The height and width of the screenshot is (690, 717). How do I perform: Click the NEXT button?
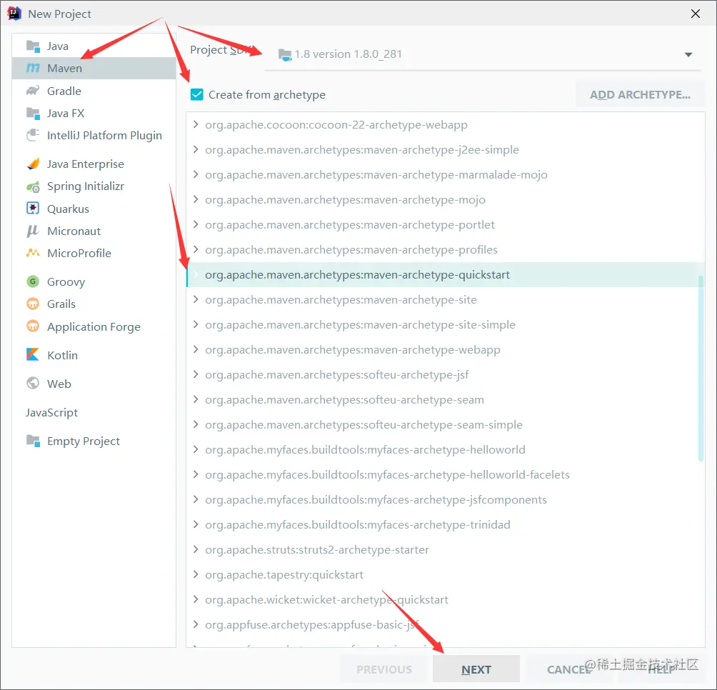coord(476,669)
